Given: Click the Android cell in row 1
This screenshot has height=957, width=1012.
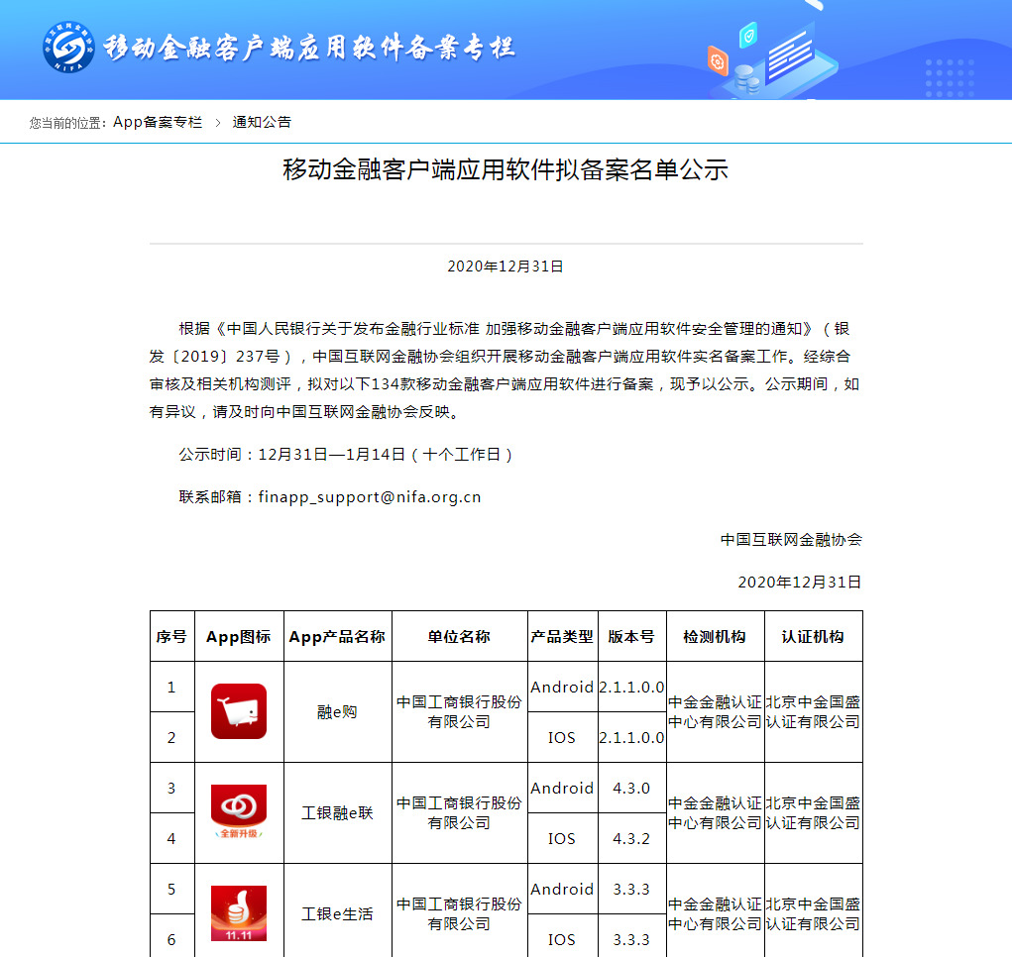Looking at the screenshot, I should click(x=563, y=687).
